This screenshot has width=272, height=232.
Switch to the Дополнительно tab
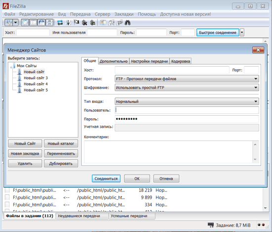point(114,61)
